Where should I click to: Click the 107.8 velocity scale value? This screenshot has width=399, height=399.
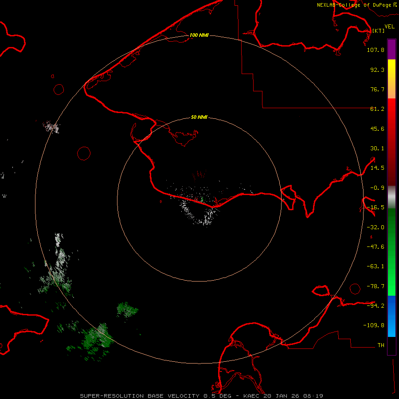[x=376, y=50]
